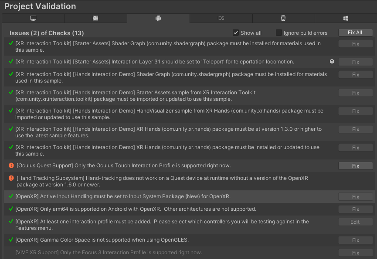This screenshot has height=259, width=377.
Task: Click the help icon on Interaction Layer 31 issue
Action: [332, 61]
